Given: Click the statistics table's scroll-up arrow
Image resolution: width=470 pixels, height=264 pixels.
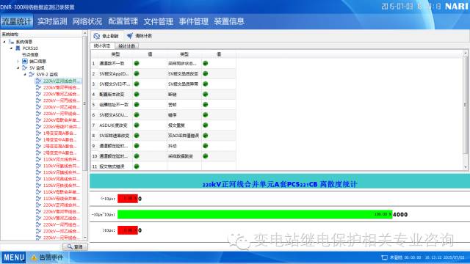Looking at the screenshot, I should (466, 54).
